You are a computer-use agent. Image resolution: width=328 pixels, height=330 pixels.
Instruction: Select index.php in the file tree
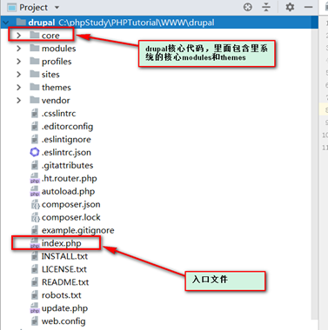[x=61, y=243]
